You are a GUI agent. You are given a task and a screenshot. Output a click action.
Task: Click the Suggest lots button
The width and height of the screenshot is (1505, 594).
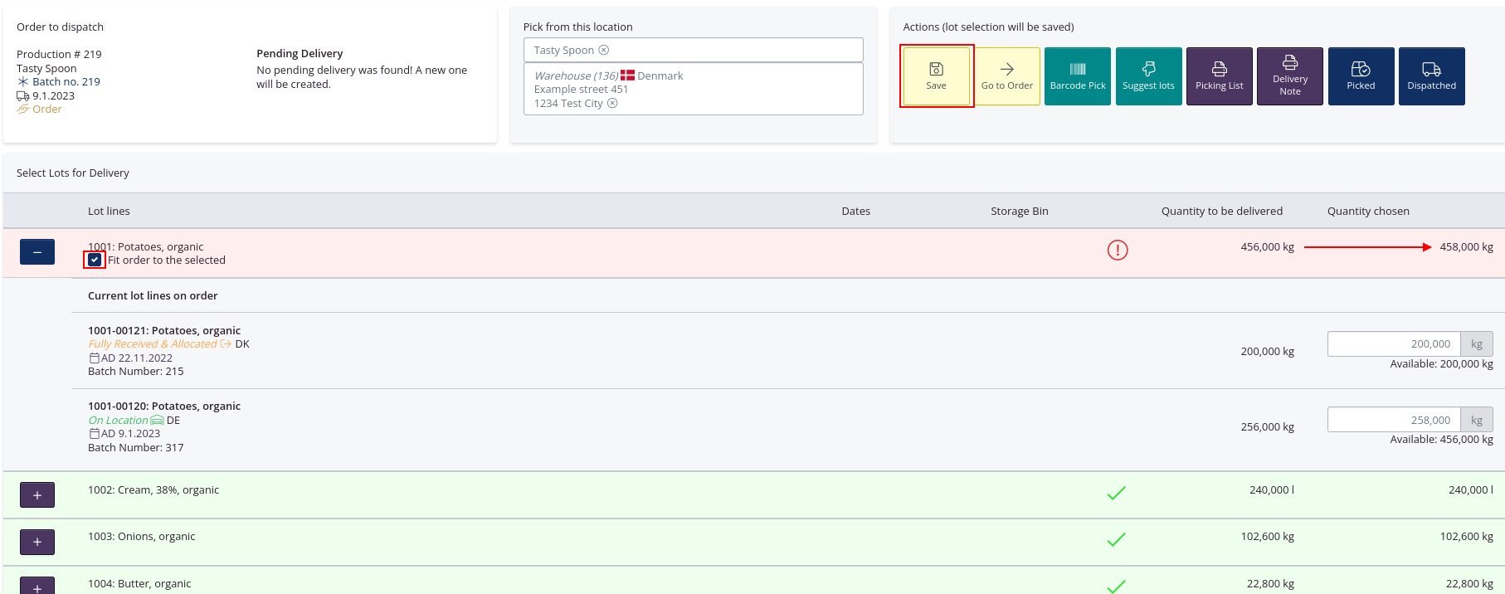click(x=1148, y=76)
